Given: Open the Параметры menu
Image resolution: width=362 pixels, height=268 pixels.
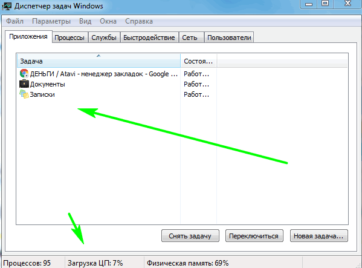Looking at the screenshot, I should 51,21.
